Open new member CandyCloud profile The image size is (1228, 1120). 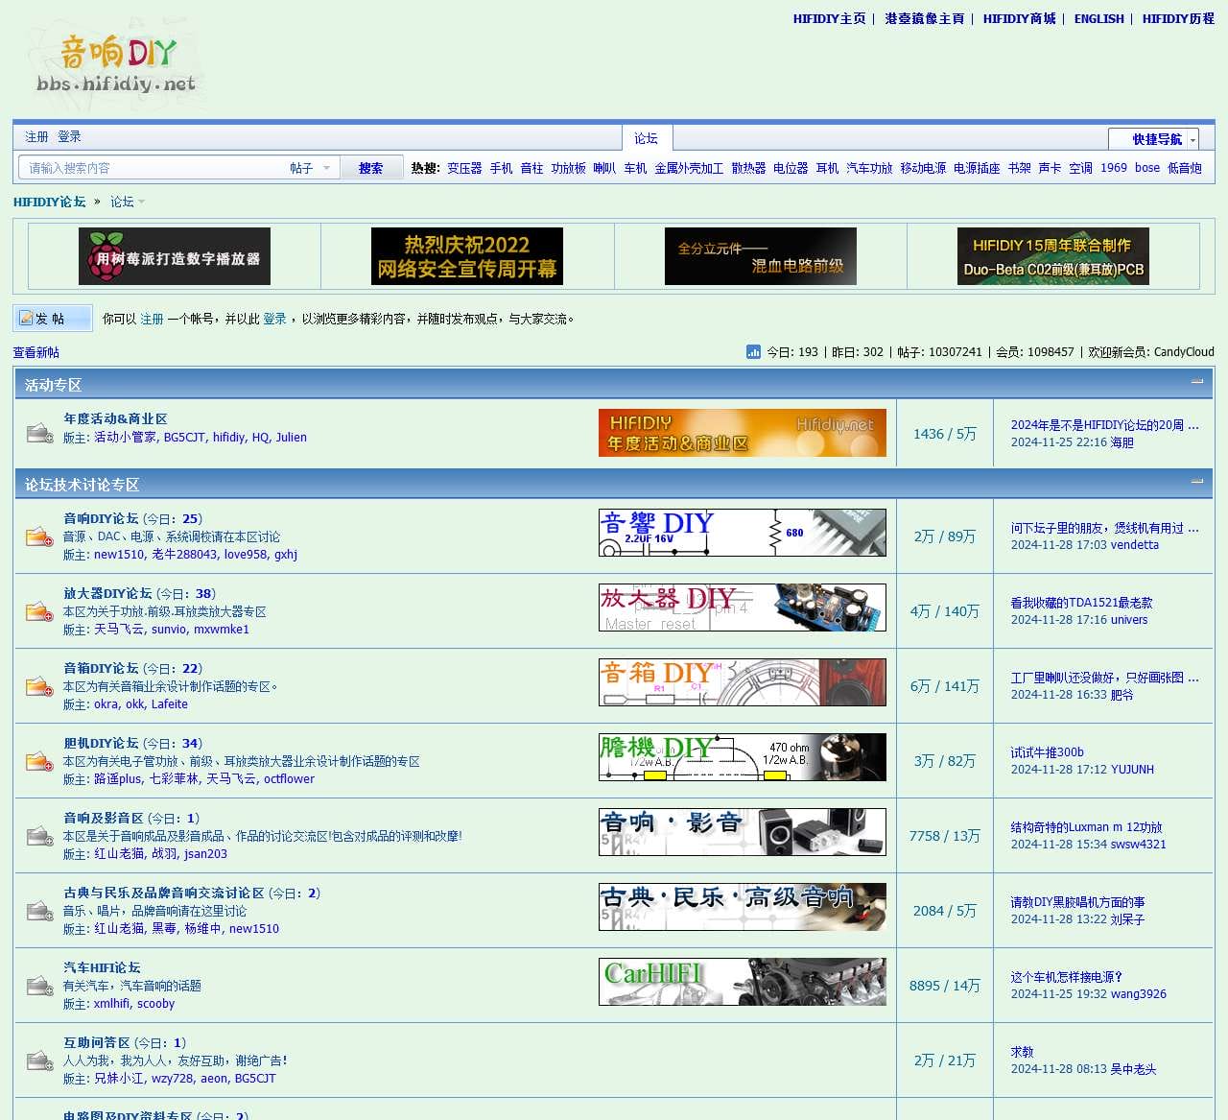coord(1184,352)
